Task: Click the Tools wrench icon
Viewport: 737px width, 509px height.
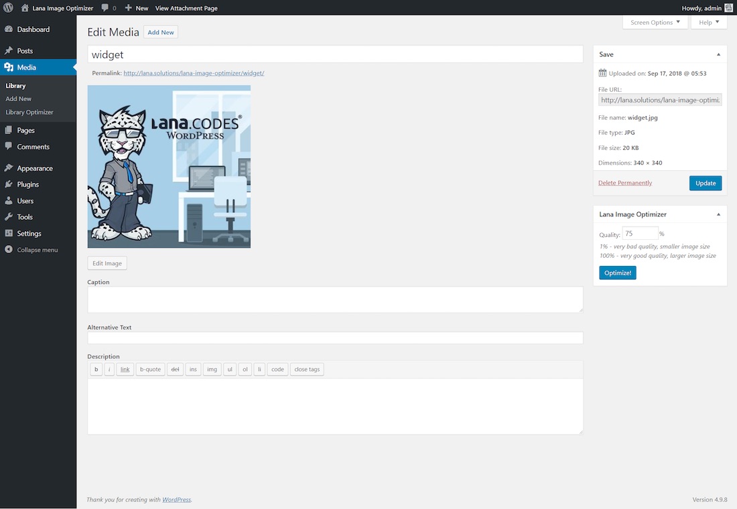Action: 9,217
